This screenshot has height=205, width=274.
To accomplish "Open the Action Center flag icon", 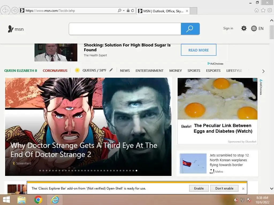I will (x=249, y=200).
